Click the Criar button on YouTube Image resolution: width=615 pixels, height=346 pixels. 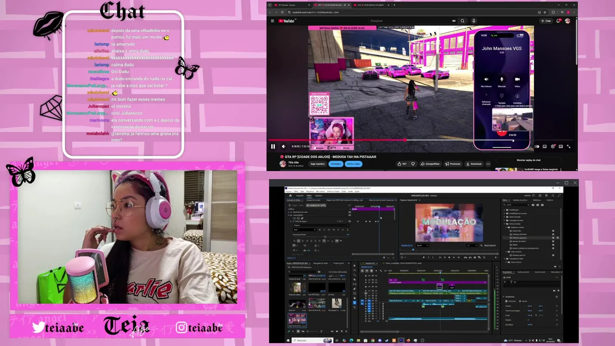click(546, 21)
